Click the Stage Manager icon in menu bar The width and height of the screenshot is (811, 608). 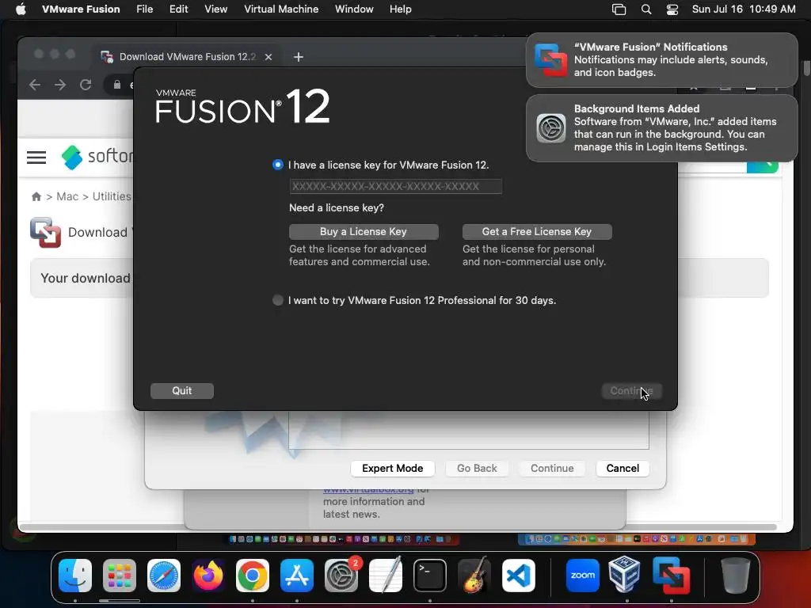click(x=619, y=9)
